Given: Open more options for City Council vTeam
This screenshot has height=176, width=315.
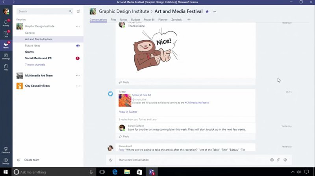Looking at the screenshot, I should coord(78,86).
